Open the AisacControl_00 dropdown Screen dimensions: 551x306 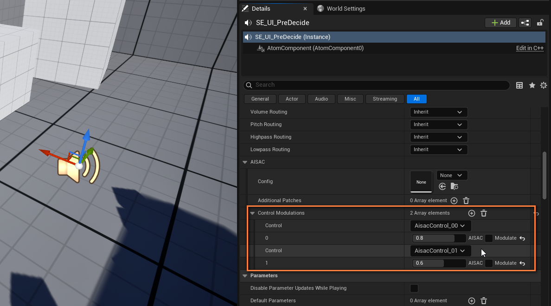point(440,225)
